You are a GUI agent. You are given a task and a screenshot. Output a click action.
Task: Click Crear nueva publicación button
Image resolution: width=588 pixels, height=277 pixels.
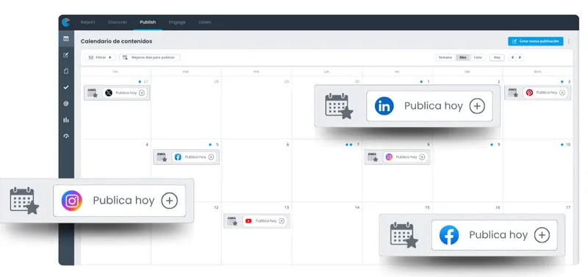click(536, 41)
